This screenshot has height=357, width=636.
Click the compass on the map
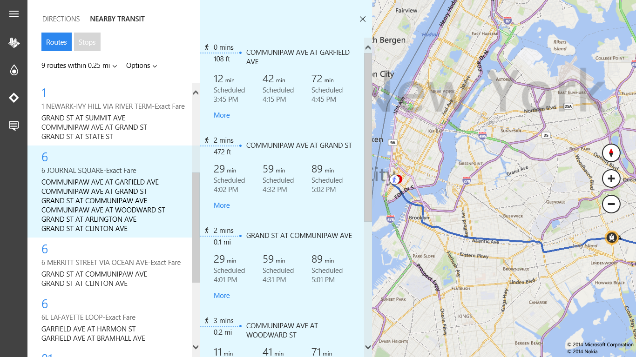611,152
